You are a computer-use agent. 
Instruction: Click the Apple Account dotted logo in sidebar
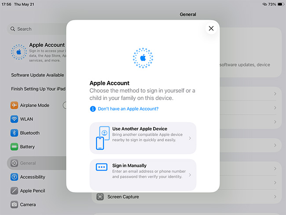[19, 52]
